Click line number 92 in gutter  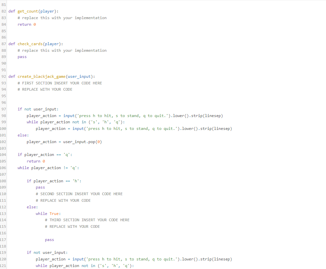[4, 76]
